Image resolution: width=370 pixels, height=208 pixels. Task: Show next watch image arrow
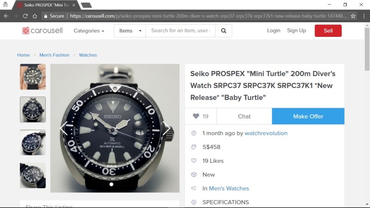pos(166,129)
